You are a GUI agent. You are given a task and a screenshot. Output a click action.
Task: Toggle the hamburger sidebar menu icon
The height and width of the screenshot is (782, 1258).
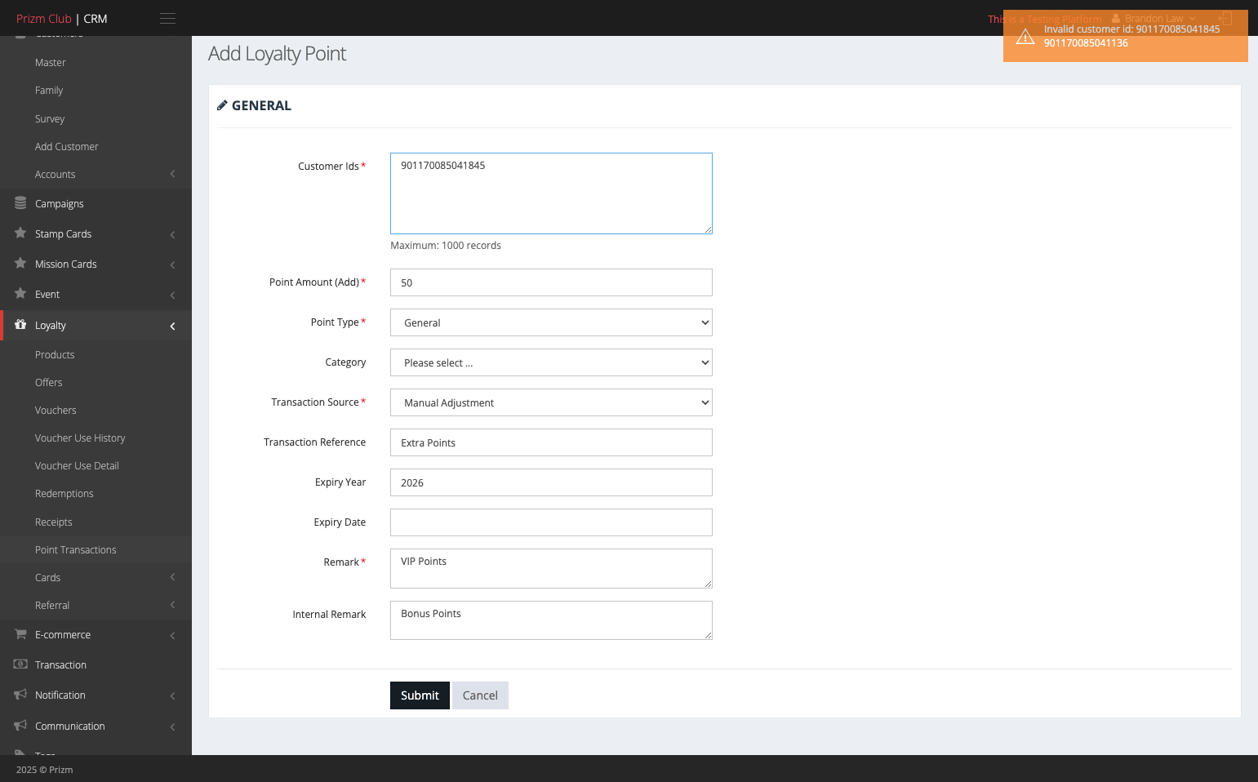(x=167, y=18)
